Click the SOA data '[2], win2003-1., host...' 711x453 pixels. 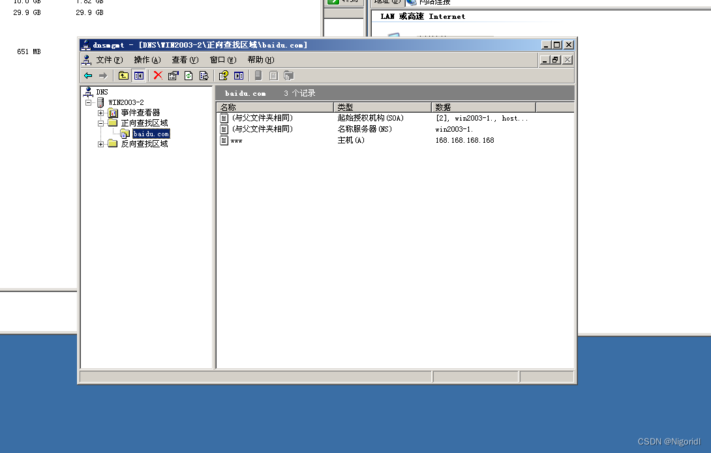click(x=481, y=118)
